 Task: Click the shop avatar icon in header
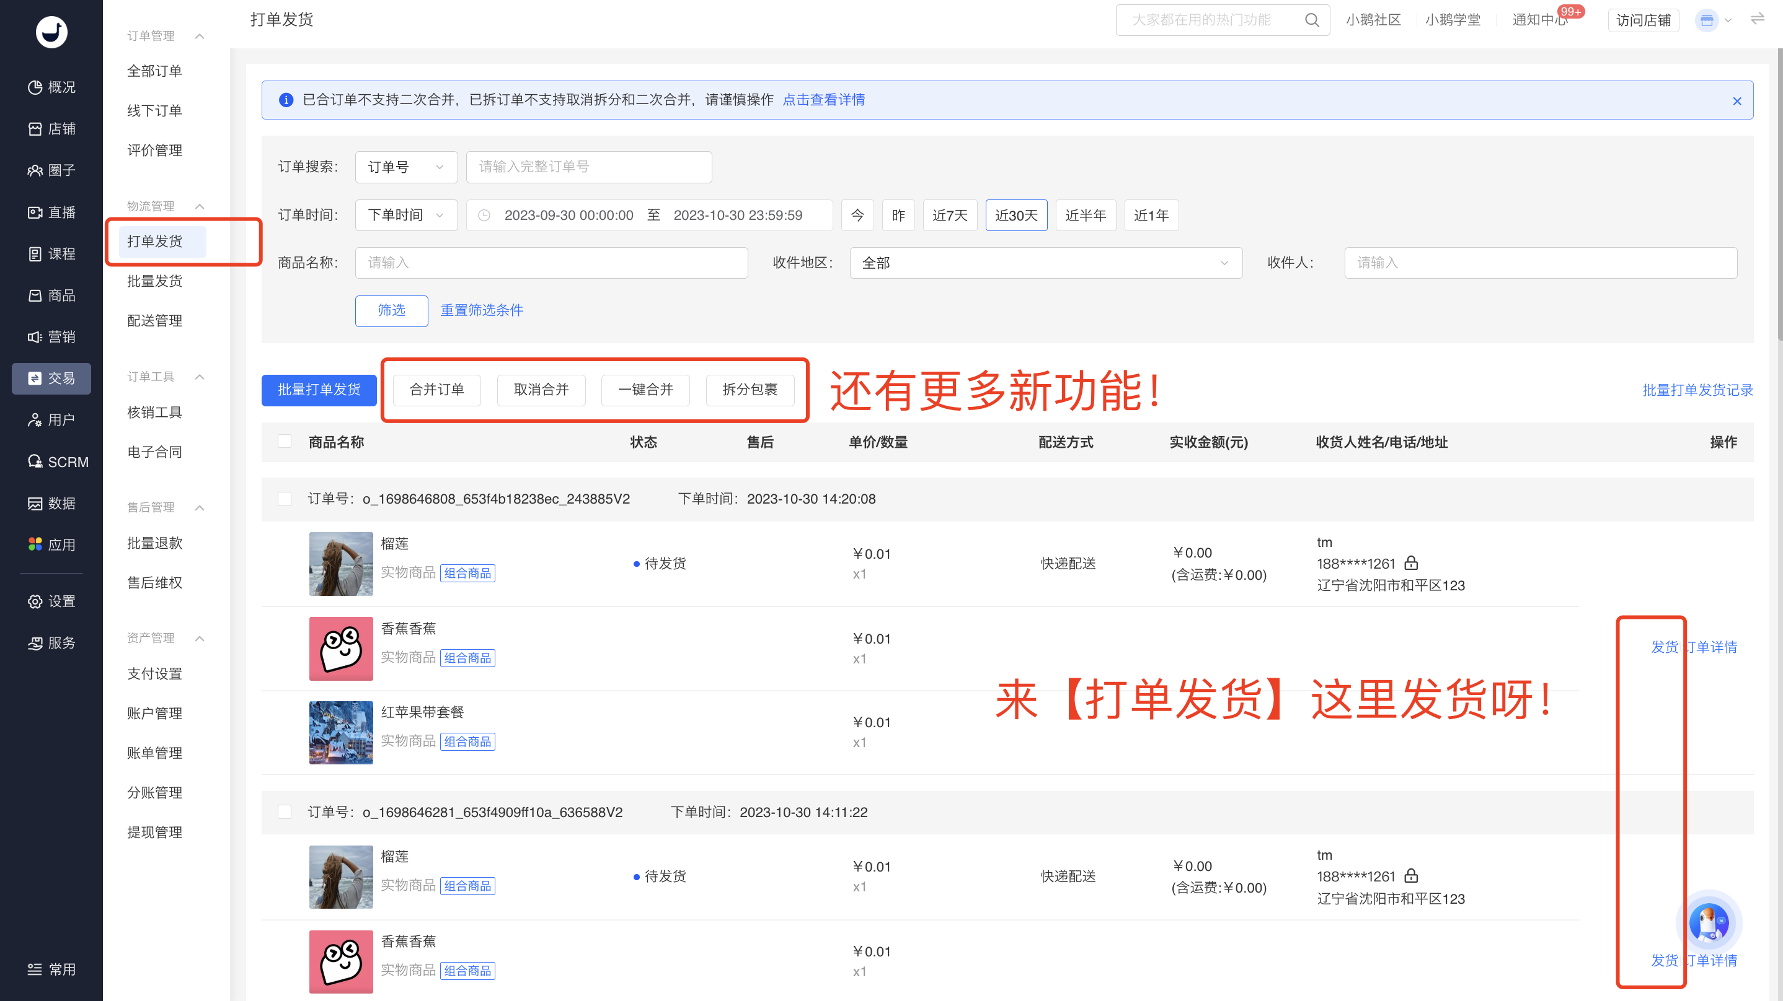coord(1707,20)
